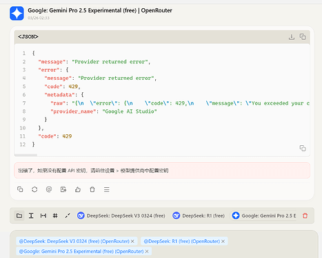
Task: Click the code block horizontal scrollbar
Action: pos(26,155)
